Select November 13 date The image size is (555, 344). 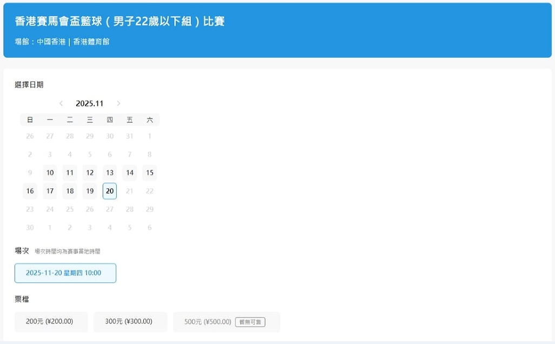click(x=110, y=173)
